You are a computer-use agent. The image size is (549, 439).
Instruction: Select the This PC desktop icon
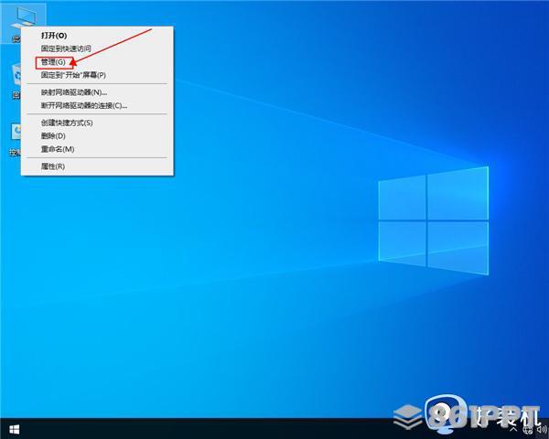pyautogui.click(x=23, y=23)
